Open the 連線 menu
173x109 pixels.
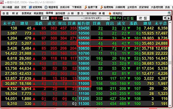(x=17, y=7)
